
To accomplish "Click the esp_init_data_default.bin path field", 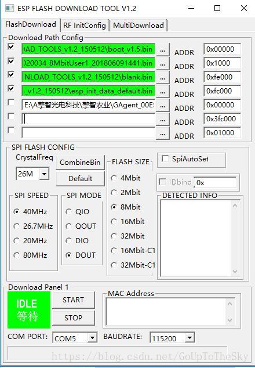I will pos(88,91).
